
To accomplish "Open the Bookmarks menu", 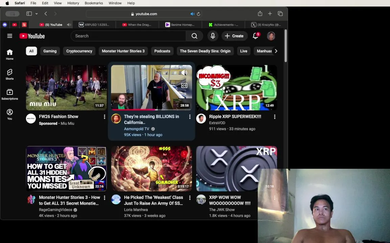I will click(94, 3).
